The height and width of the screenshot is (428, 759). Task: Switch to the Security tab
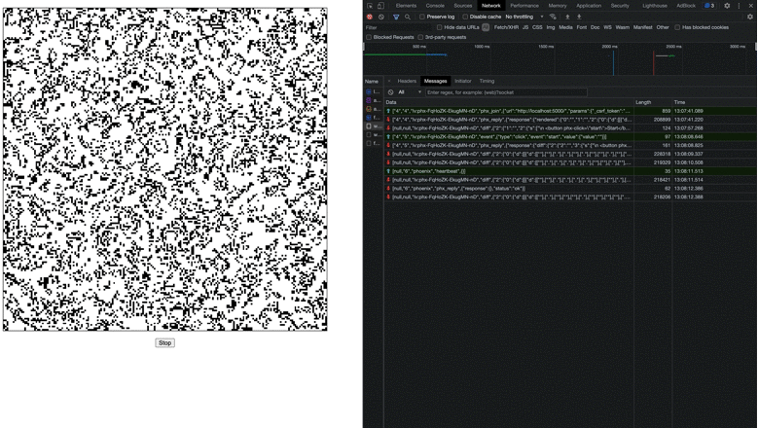[620, 6]
